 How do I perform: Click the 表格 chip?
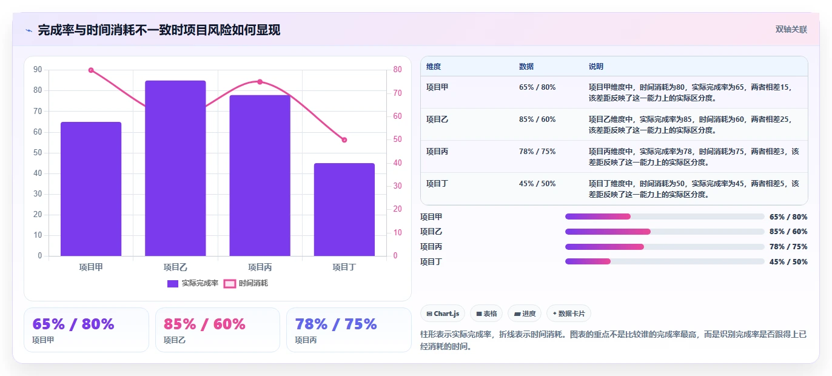(486, 314)
